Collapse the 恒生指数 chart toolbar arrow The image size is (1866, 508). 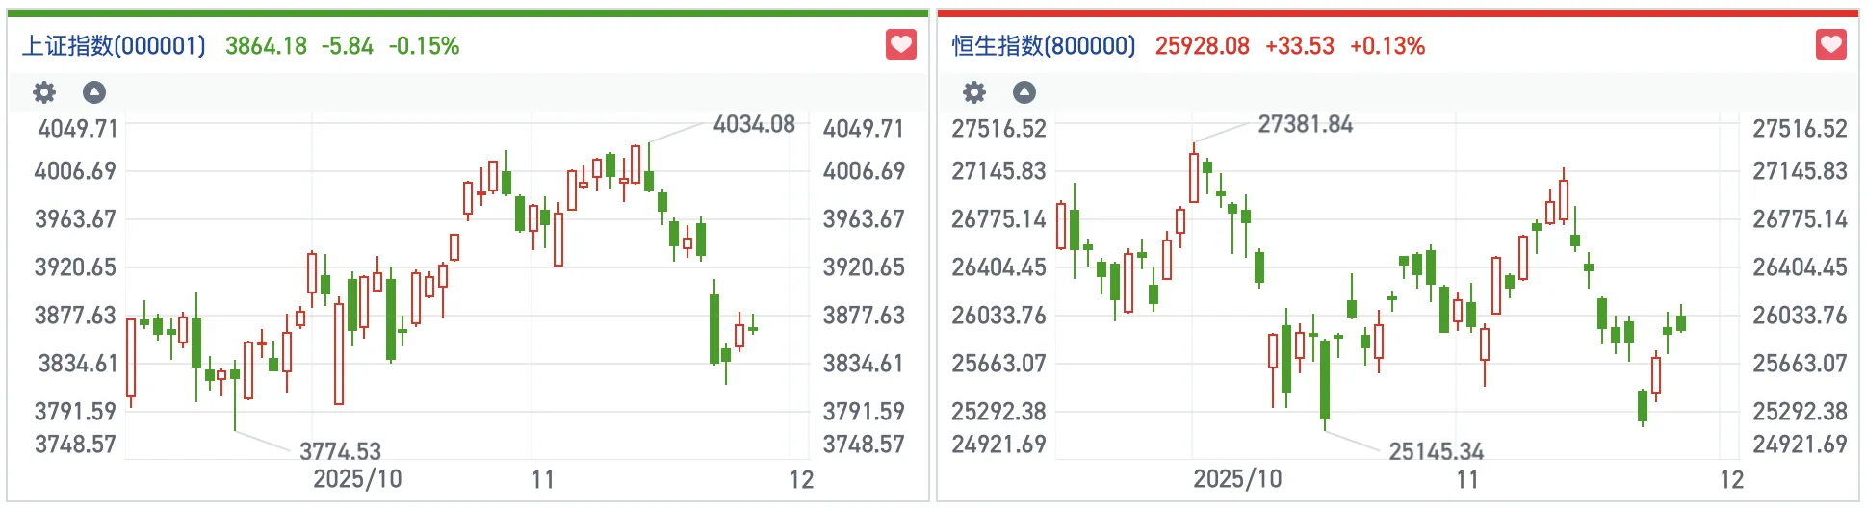pyautogui.click(x=1024, y=92)
